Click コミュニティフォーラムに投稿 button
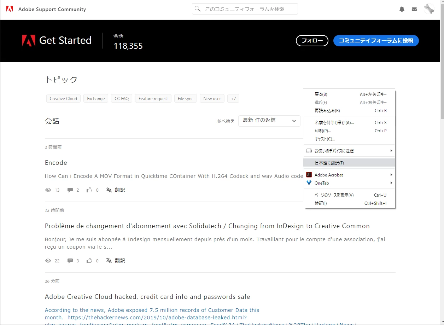 [x=376, y=41]
